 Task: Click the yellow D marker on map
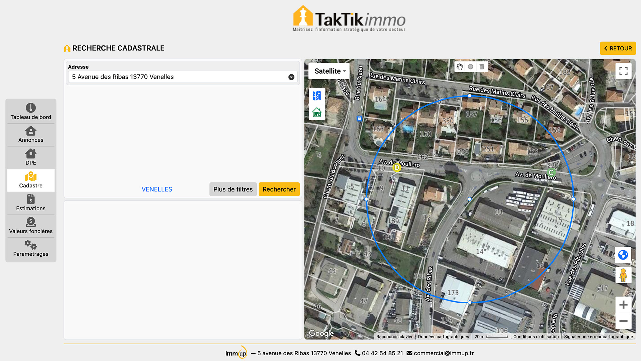tap(397, 167)
